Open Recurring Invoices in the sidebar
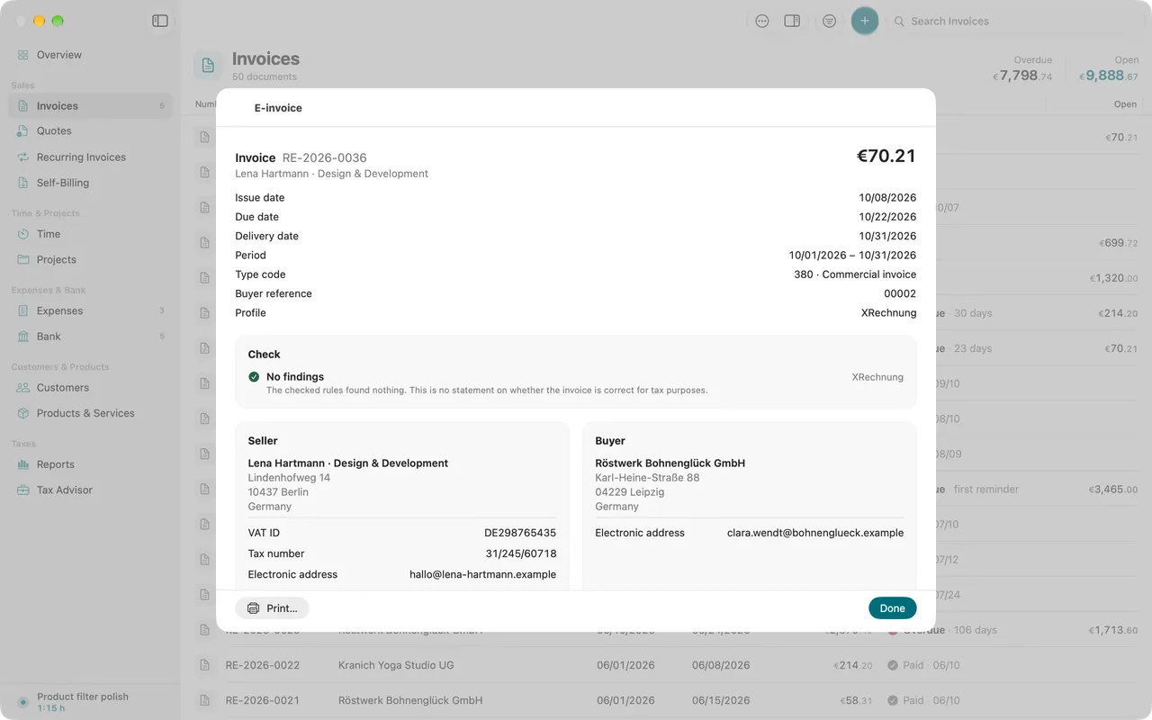1152x720 pixels. point(90,157)
